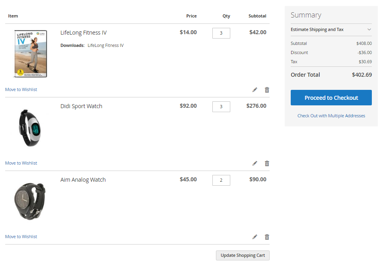The height and width of the screenshot is (262, 379).
Task: Move LifeLong Fitness IV to Wishlist
Action: [x=21, y=89]
